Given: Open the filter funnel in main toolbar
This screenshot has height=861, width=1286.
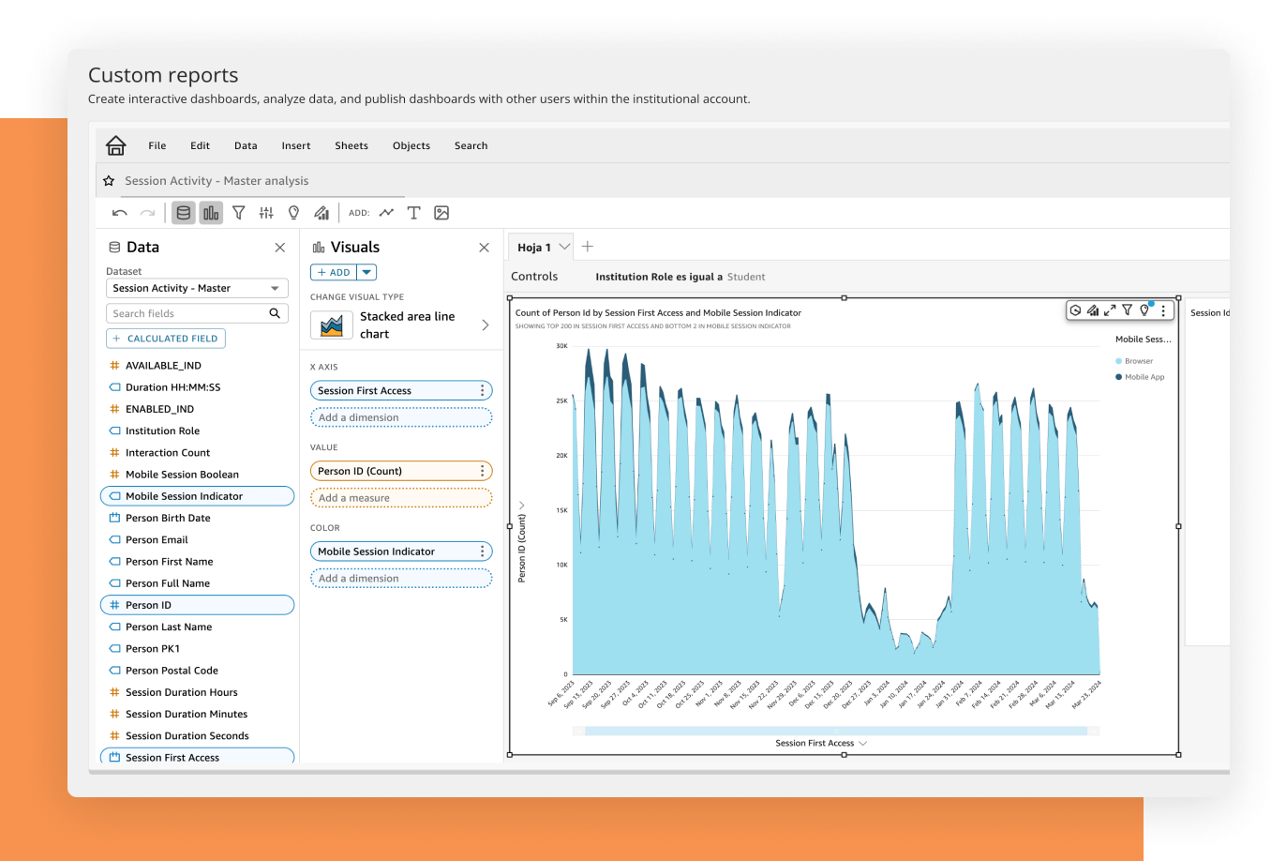Looking at the screenshot, I should [238, 213].
